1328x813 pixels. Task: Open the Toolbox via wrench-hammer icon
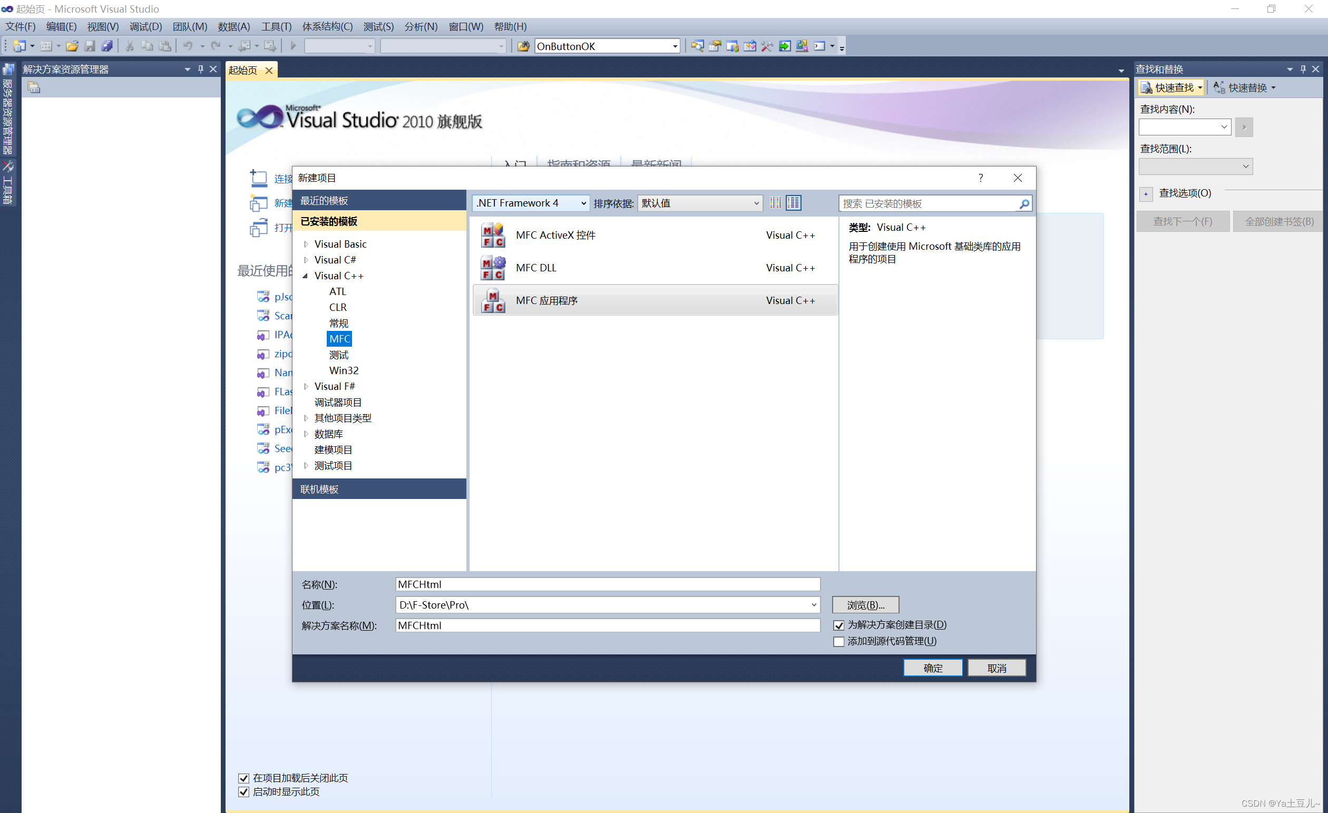click(767, 46)
